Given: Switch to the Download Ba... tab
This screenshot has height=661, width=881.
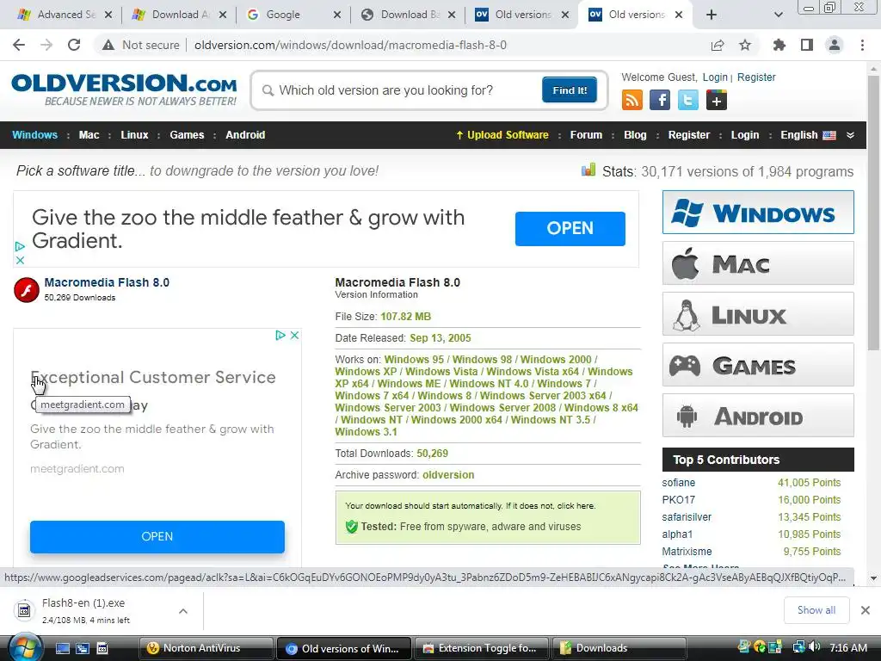Looking at the screenshot, I should pyautogui.click(x=409, y=15).
